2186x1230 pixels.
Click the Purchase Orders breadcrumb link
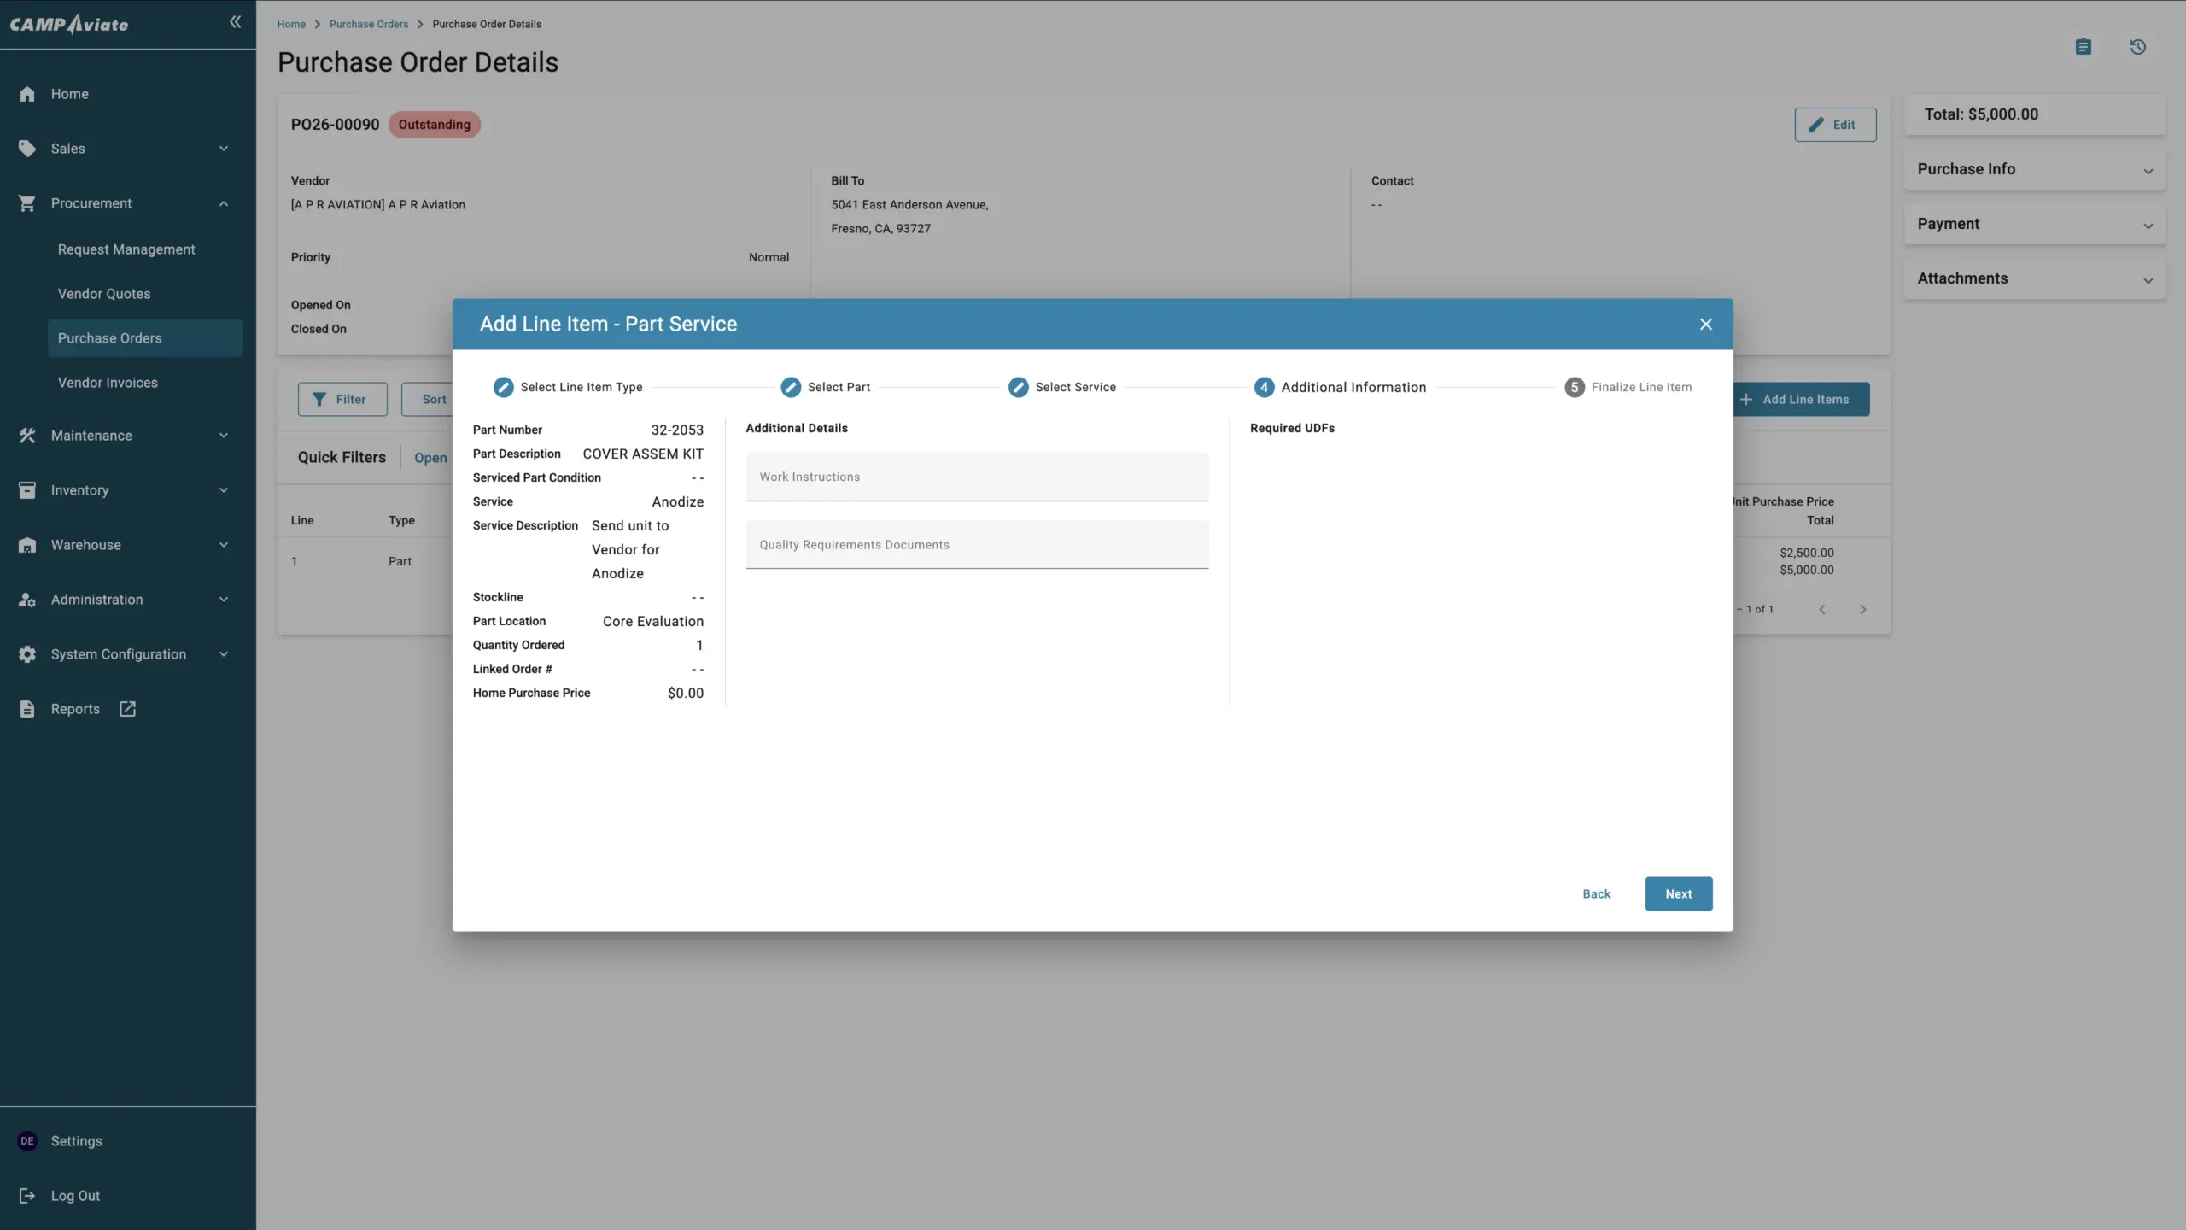pos(368,24)
